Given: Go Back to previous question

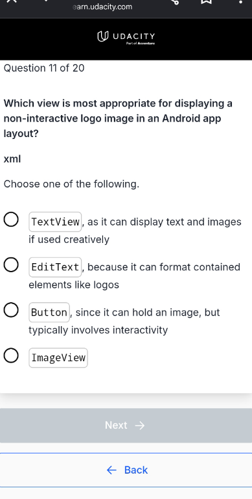Looking at the screenshot, I should coord(126,470).
